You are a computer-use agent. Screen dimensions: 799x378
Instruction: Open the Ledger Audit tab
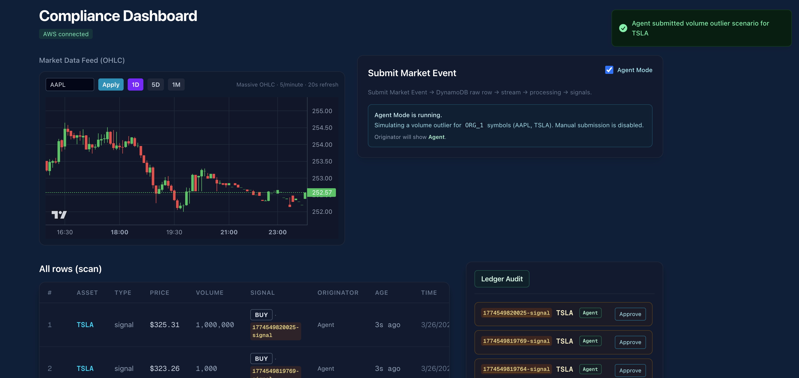click(502, 279)
